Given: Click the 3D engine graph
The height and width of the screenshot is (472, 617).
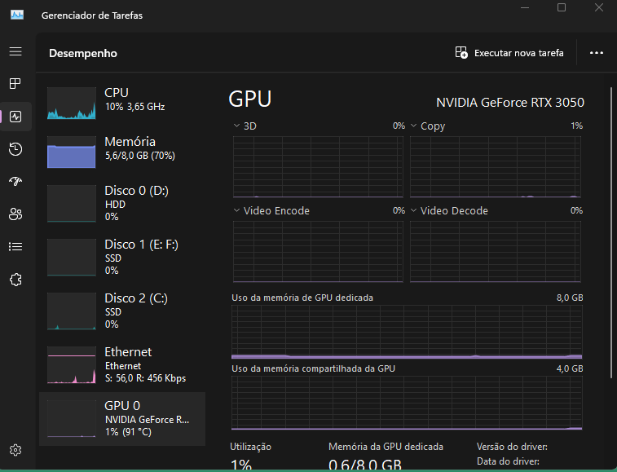Looking at the screenshot, I should pos(318,167).
